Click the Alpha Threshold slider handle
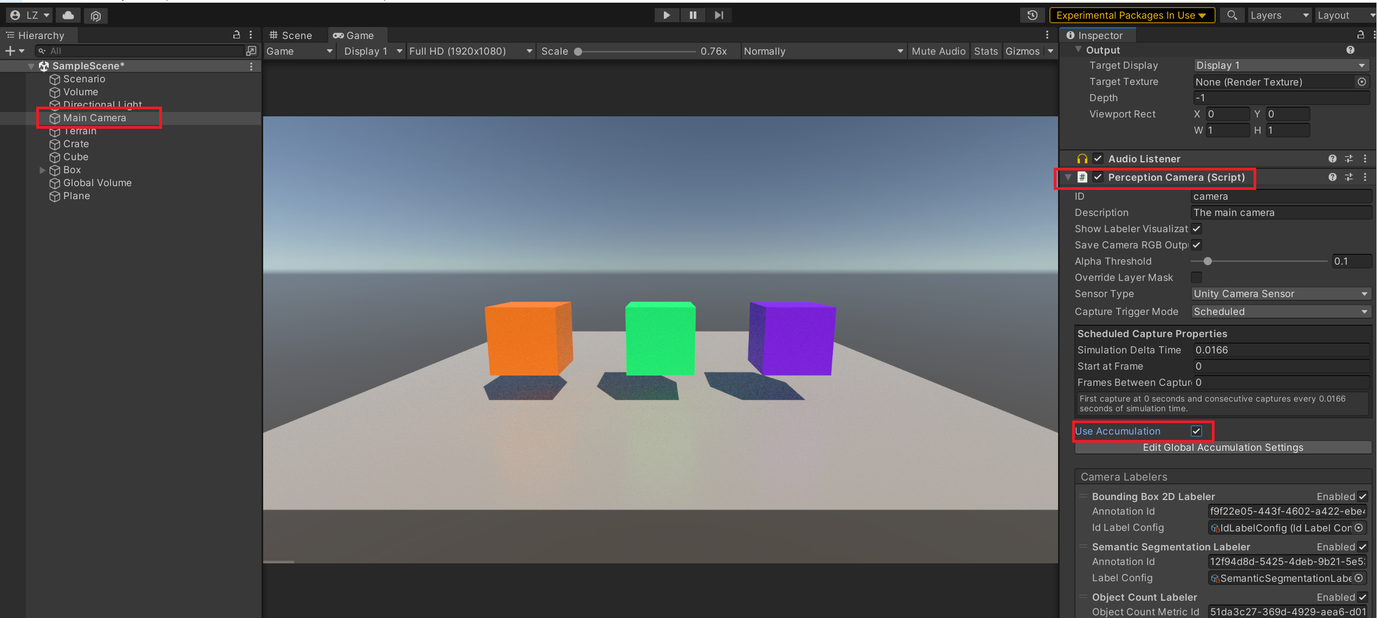This screenshot has height=618, width=1377. (1208, 261)
